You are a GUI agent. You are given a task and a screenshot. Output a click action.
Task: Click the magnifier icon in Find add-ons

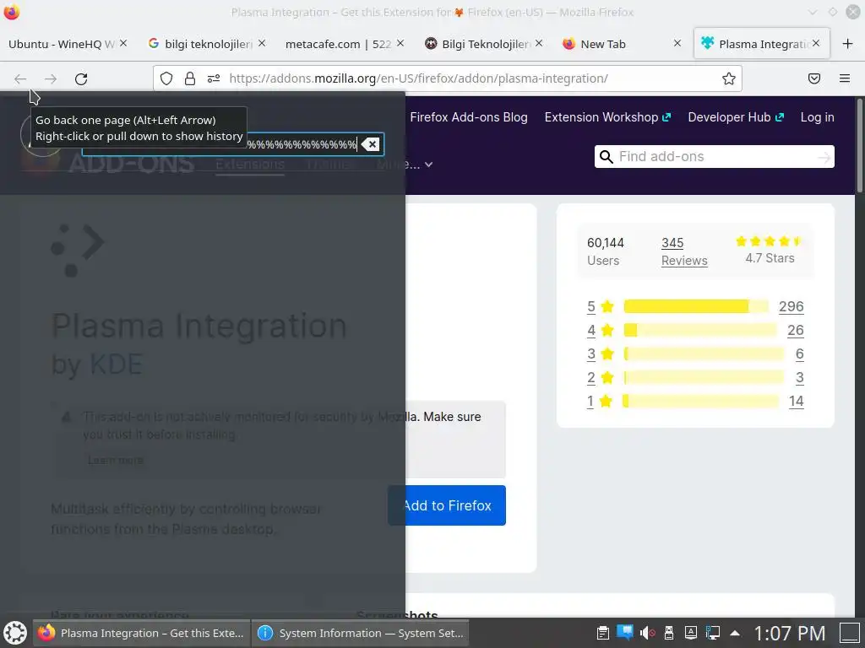tap(607, 156)
